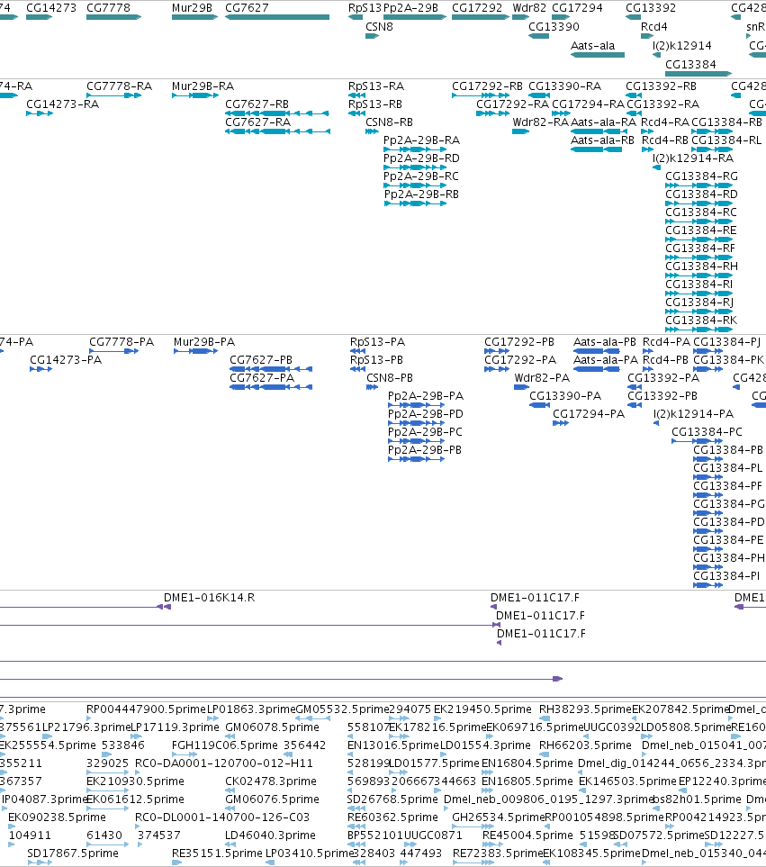
Task: Click the CSN8-RB transcript label
Action: [389, 122]
